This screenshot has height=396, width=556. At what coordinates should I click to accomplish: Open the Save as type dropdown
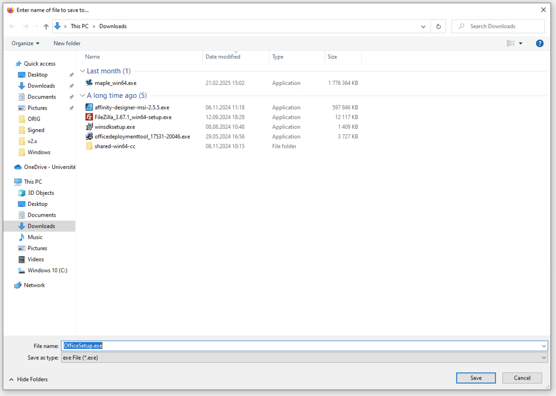tap(543, 358)
